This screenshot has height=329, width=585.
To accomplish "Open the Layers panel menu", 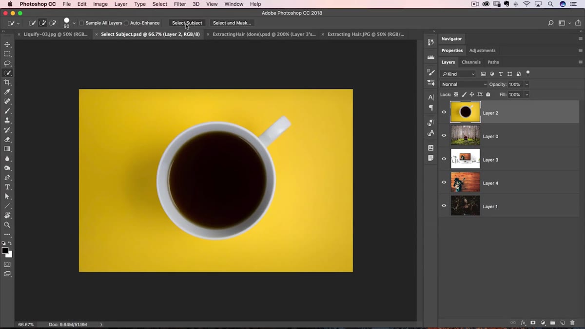I will [x=580, y=62].
